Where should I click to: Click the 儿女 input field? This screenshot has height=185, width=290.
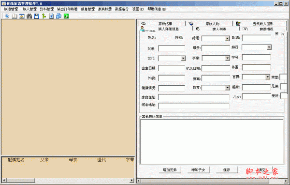(x=256, y=96)
